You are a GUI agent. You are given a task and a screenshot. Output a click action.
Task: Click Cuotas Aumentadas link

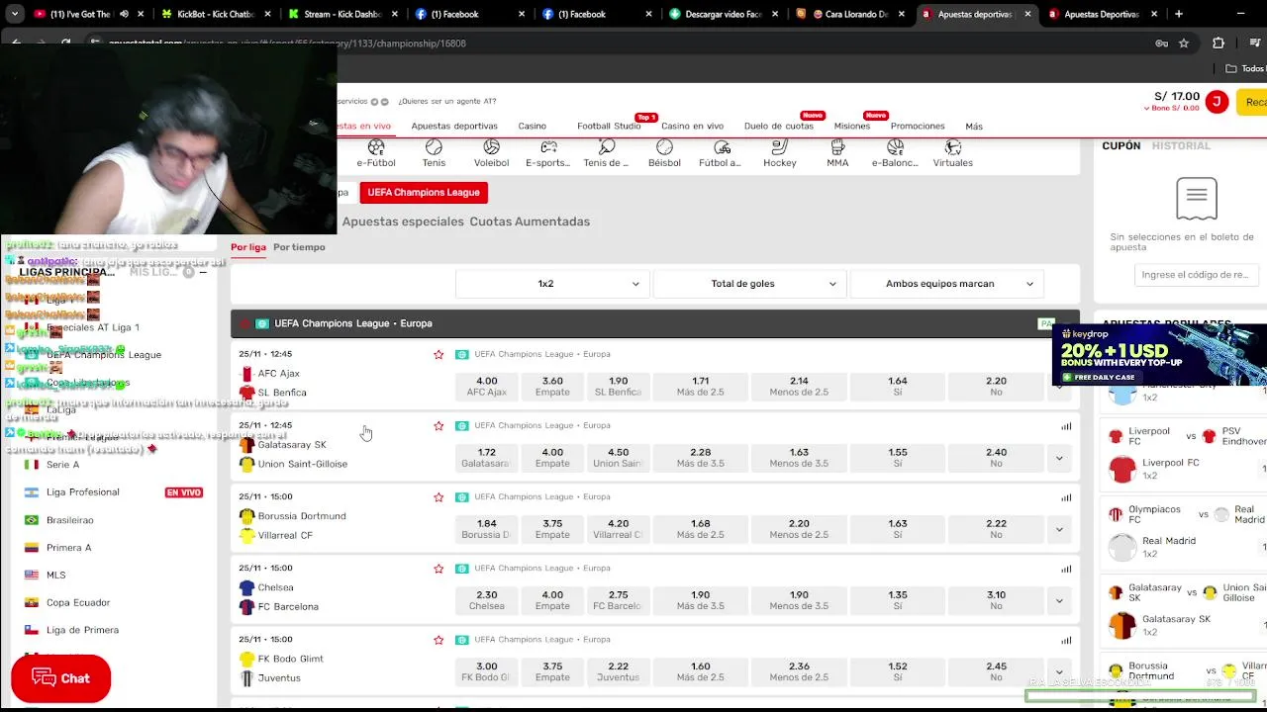pyautogui.click(x=530, y=222)
